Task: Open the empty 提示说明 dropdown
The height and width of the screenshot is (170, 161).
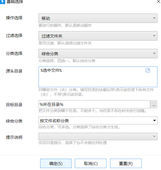Action: [98, 136]
